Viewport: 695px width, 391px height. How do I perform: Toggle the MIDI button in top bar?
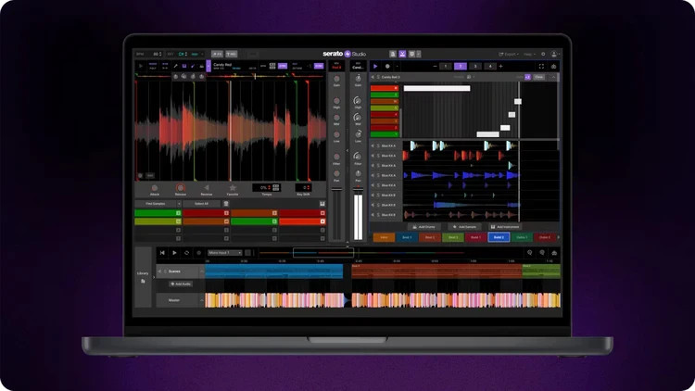pyautogui.click(x=232, y=54)
